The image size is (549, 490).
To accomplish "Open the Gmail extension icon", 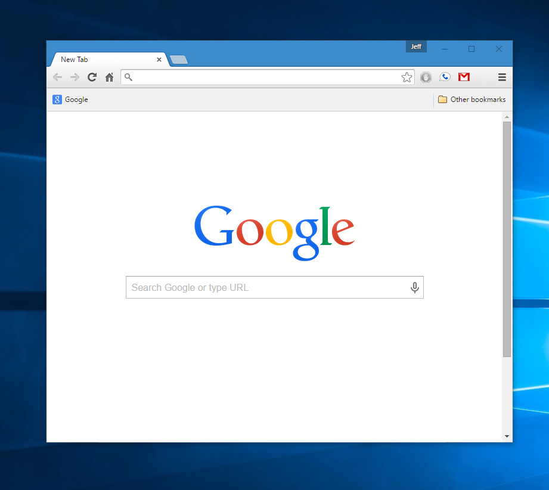I will coord(464,77).
